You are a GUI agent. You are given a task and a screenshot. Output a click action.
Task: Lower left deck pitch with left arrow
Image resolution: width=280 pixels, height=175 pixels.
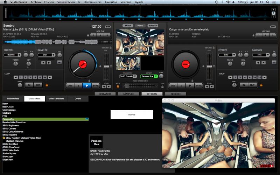(x=104, y=86)
